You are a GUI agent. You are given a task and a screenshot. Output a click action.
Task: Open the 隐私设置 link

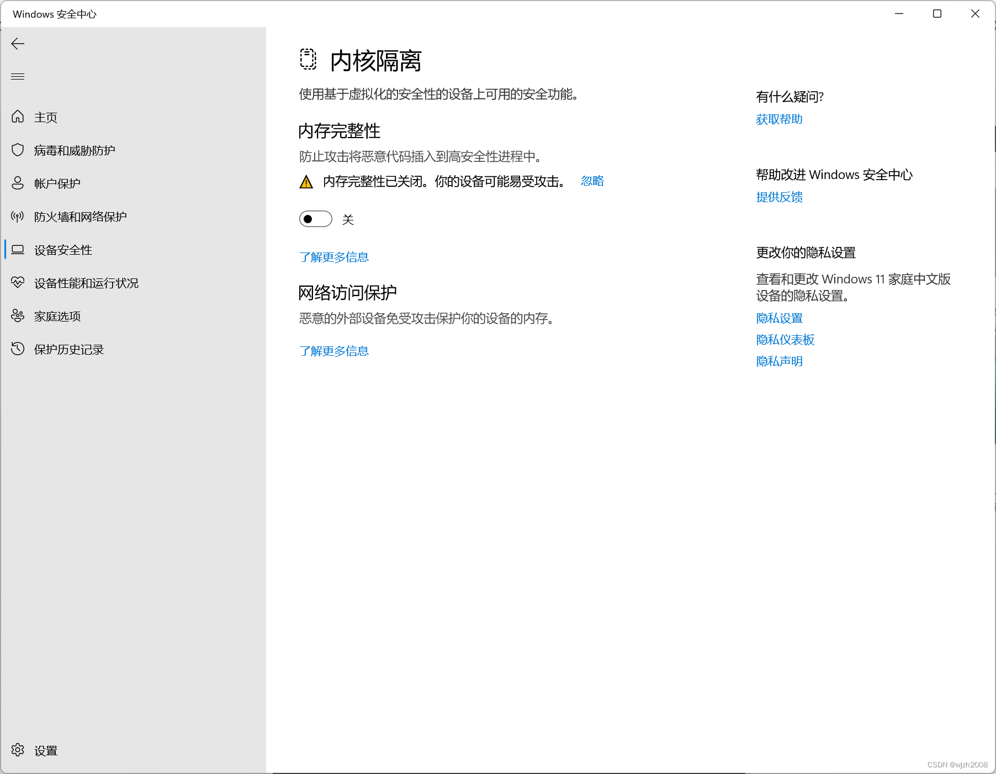point(779,318)
